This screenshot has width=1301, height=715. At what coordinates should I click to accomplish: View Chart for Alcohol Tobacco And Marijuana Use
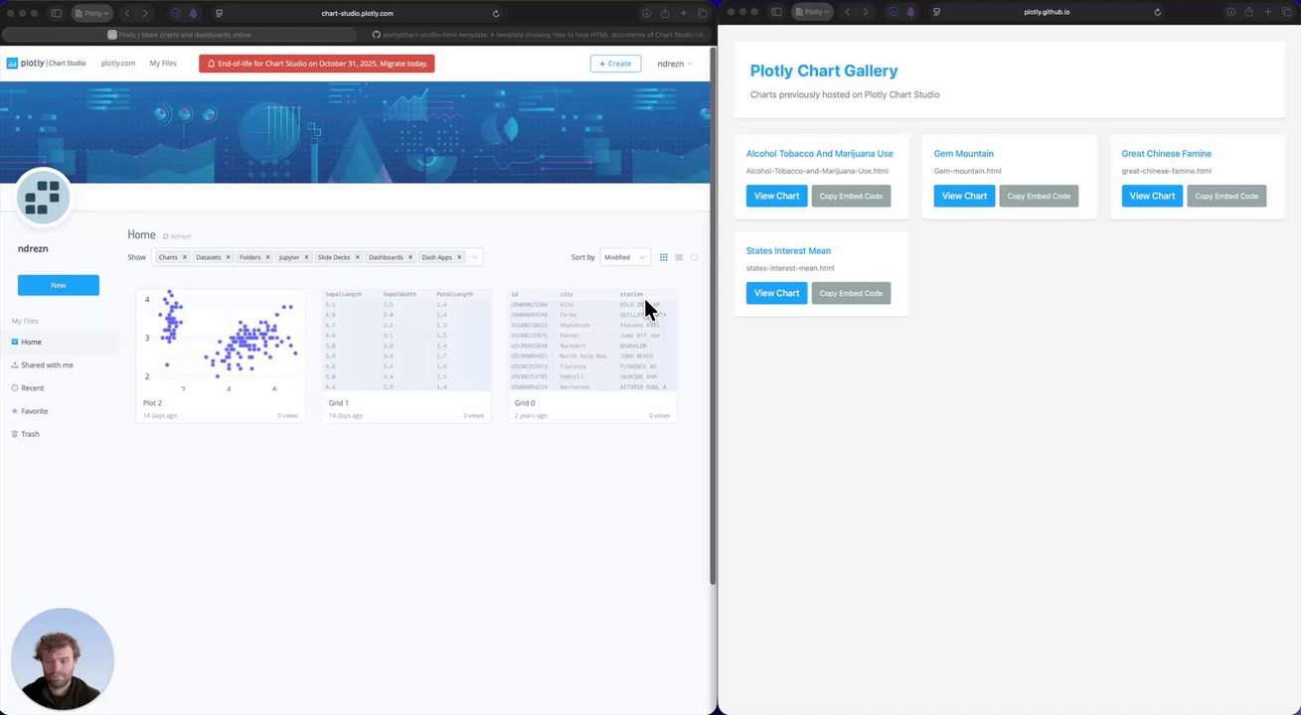[x=776, y=196]
